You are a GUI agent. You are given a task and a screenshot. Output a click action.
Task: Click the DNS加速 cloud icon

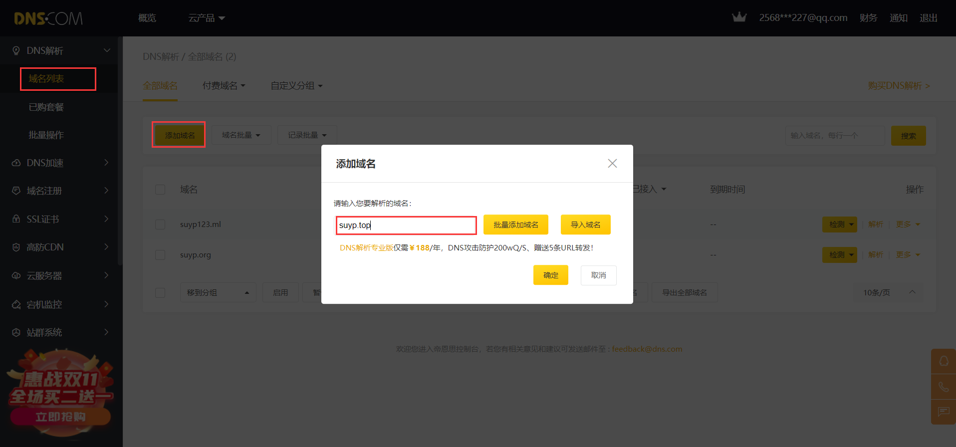point(16,163)
